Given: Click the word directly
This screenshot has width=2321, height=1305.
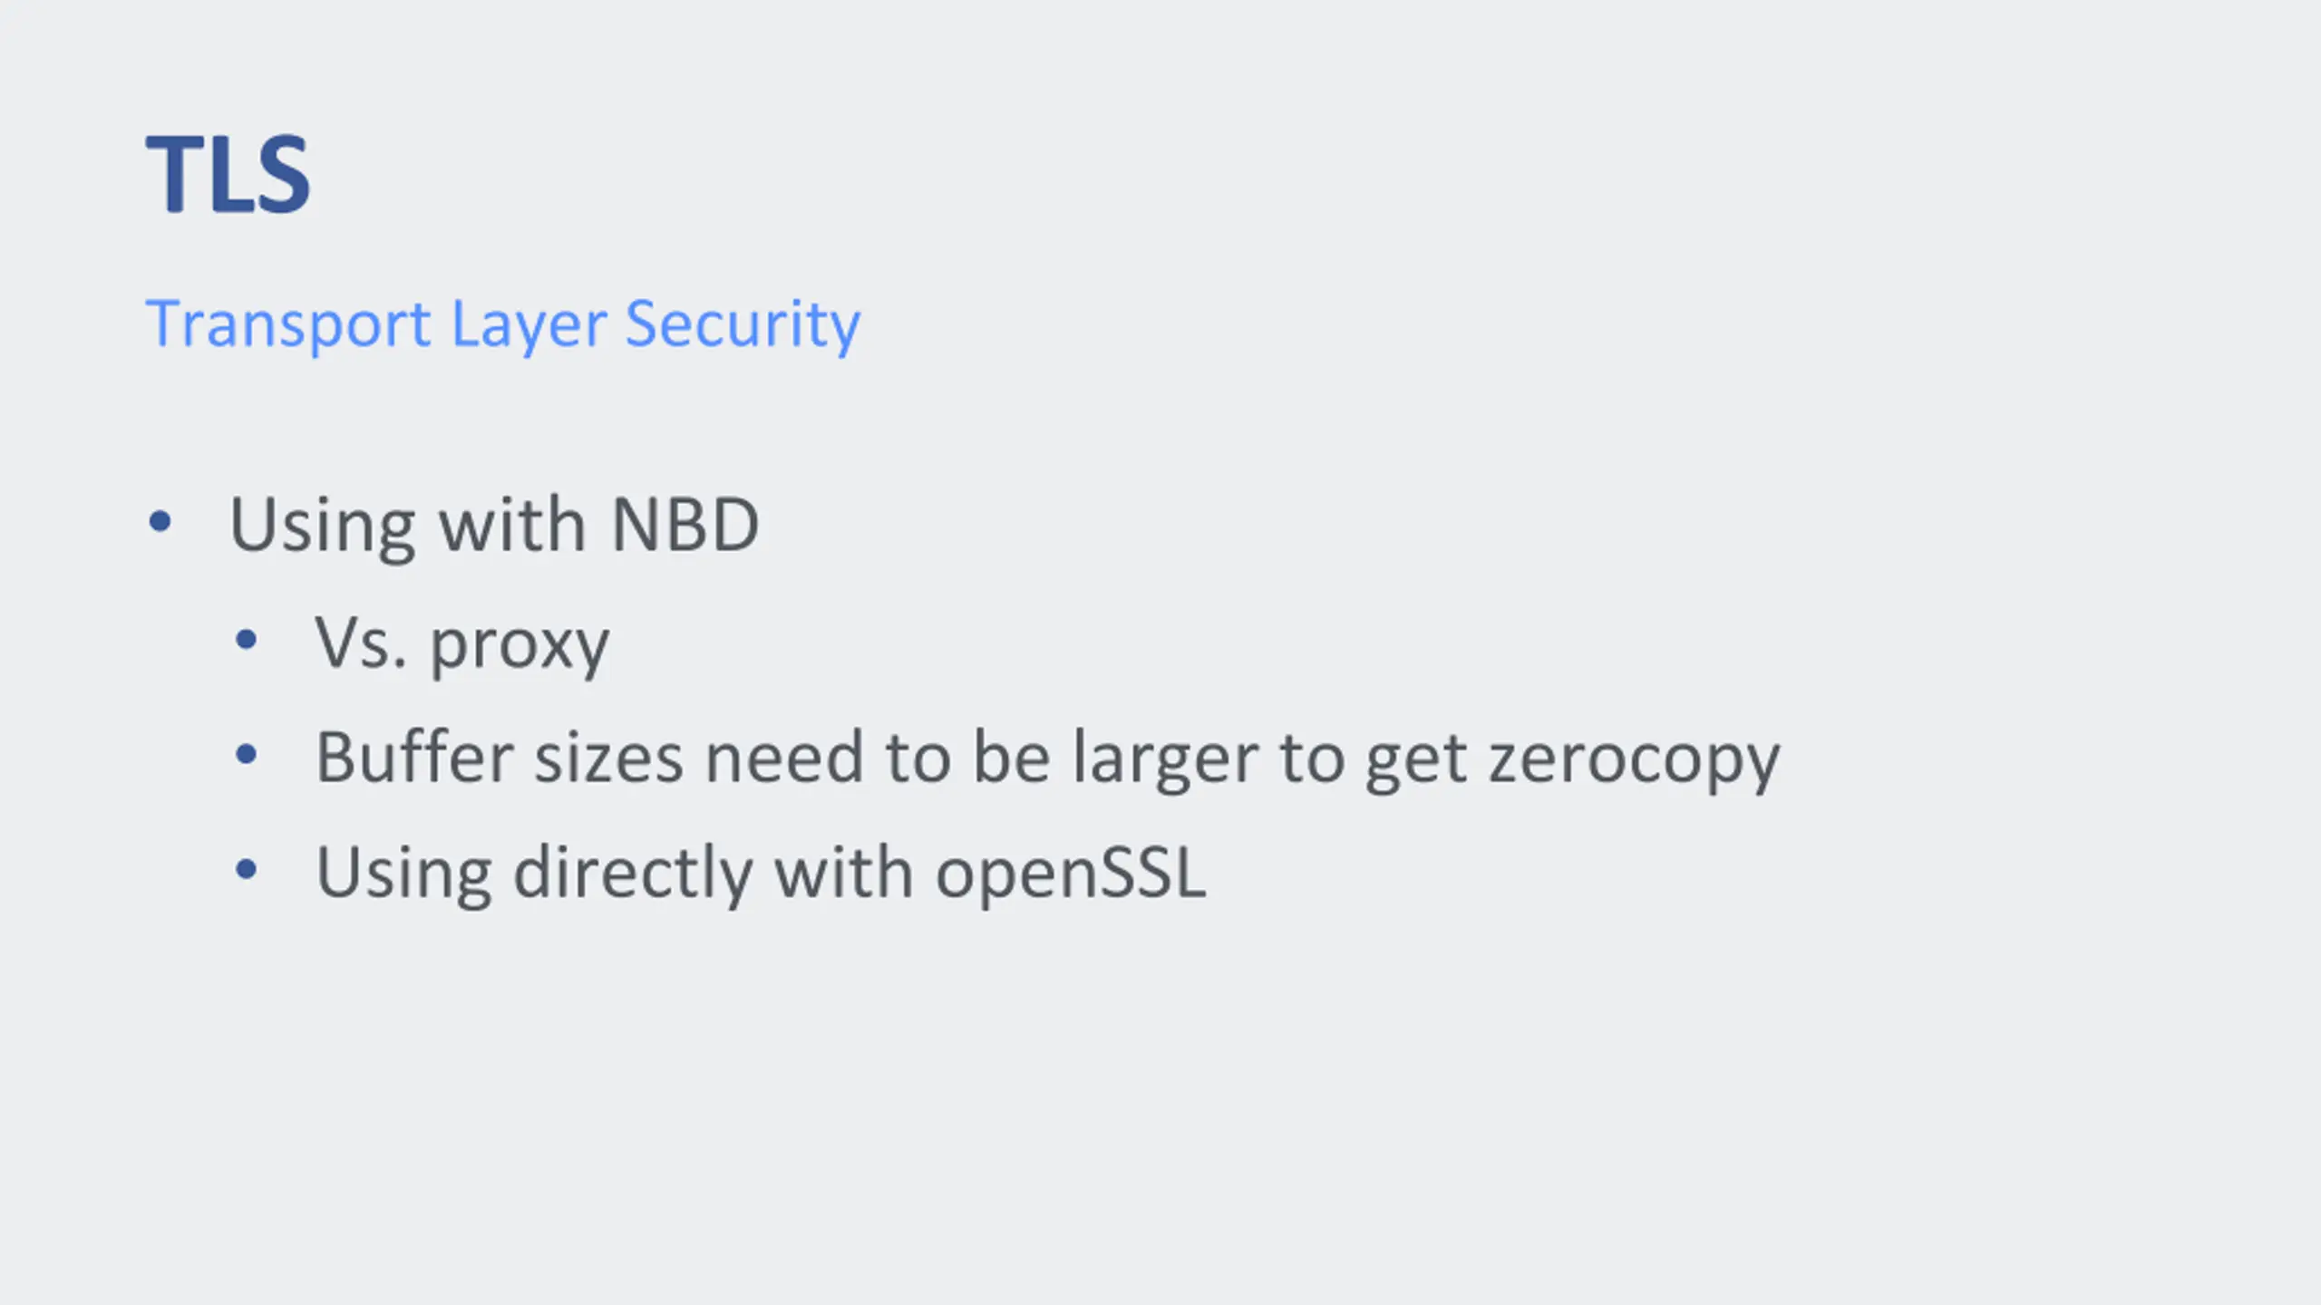Looking at the screenshot, I should (633, 874).
